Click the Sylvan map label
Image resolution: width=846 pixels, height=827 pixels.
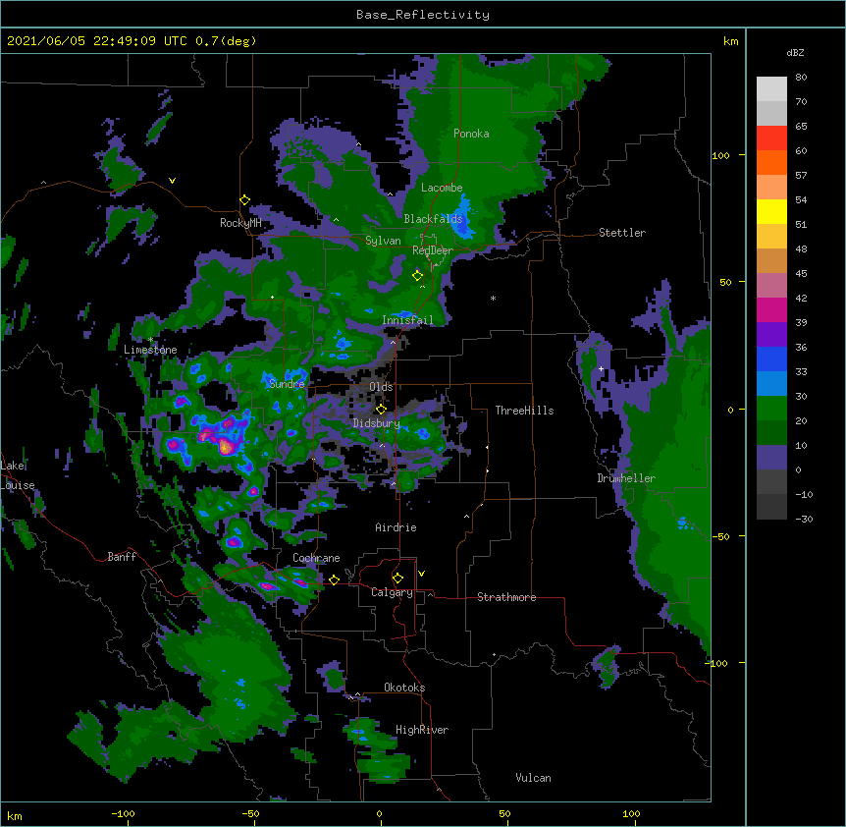383,241
